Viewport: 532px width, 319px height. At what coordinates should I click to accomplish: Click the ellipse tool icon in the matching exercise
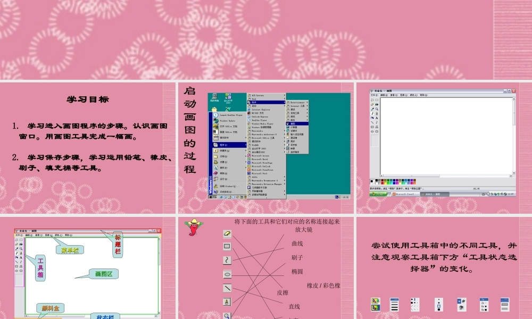pos(227,274)
